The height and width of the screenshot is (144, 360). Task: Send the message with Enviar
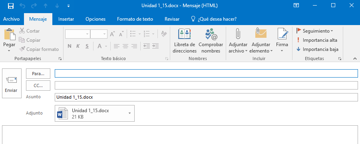pos(12,84)
